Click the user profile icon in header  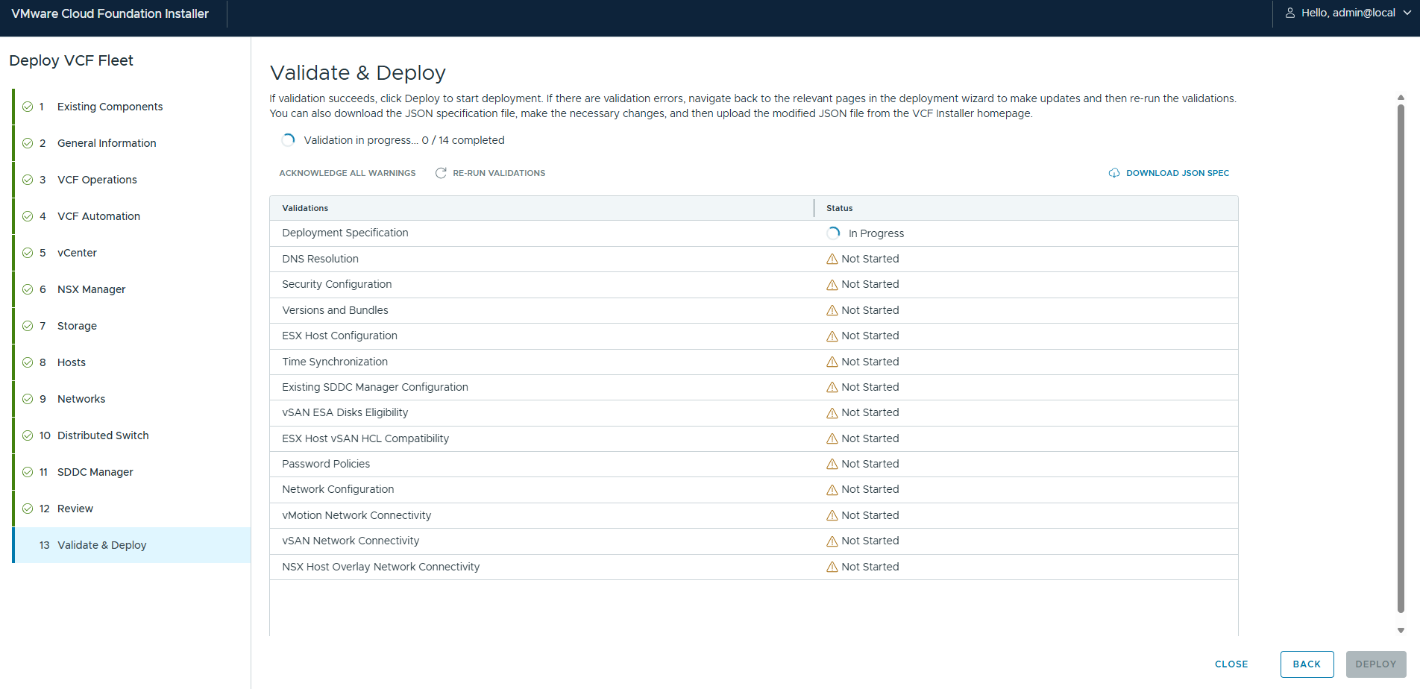(1289, 13)
